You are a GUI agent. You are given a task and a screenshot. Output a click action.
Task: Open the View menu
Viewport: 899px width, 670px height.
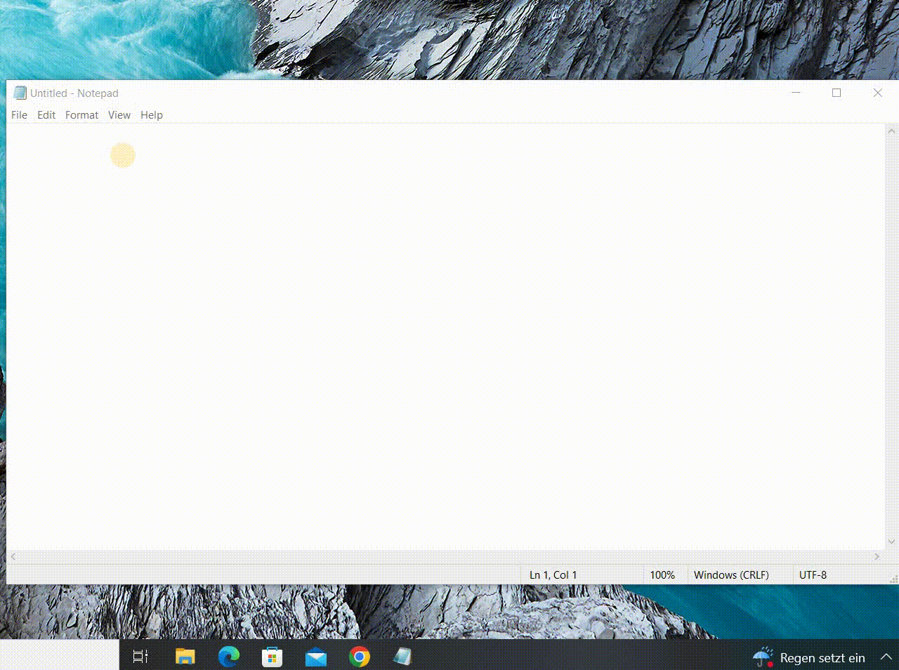coord(119,114)
